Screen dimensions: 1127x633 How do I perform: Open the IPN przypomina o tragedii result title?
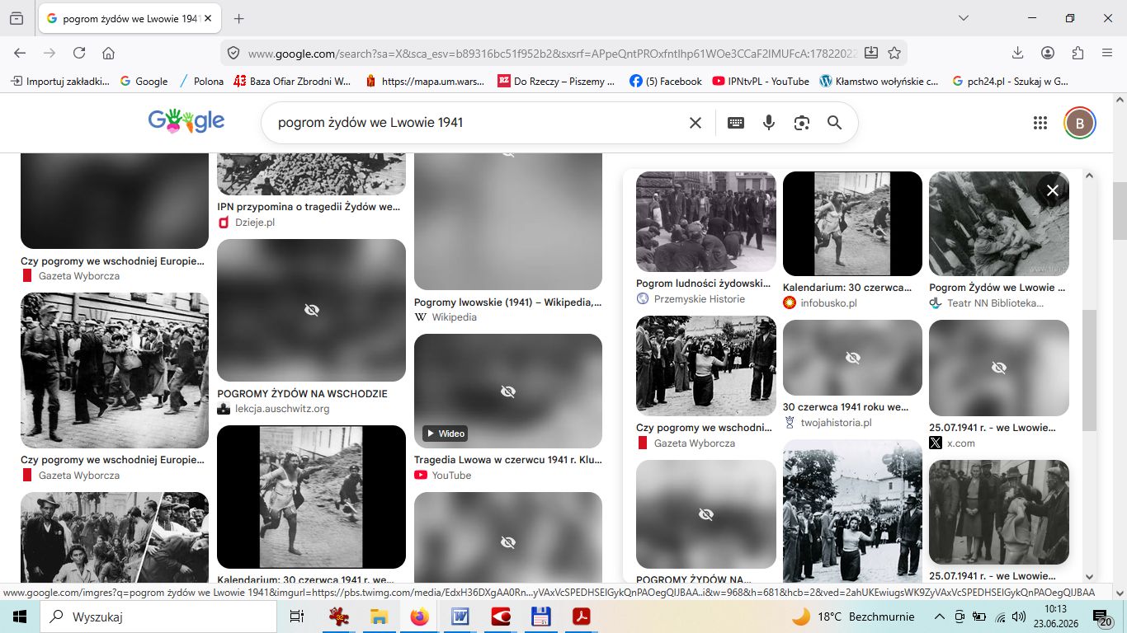click(x=309, y=207)
